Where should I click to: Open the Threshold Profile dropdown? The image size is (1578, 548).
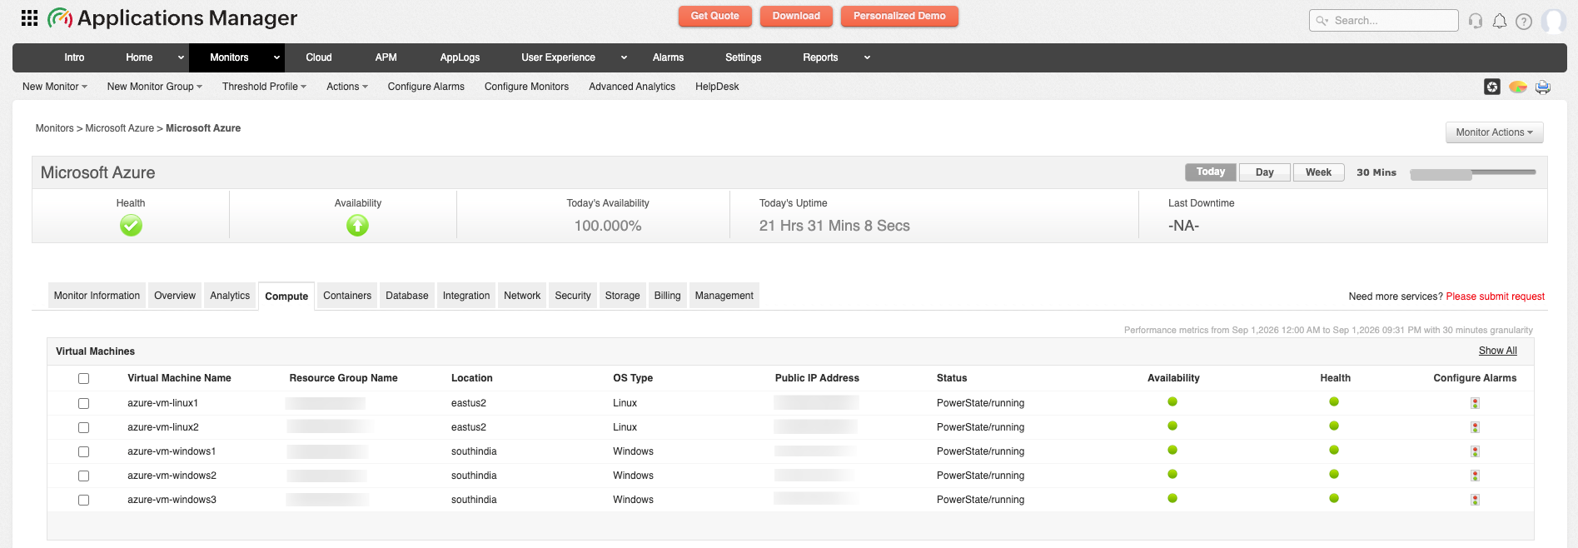[x=264, y=87]
